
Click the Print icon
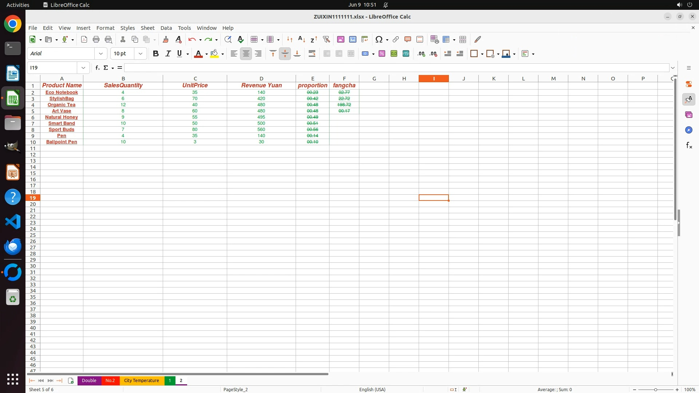coord(96,39)
